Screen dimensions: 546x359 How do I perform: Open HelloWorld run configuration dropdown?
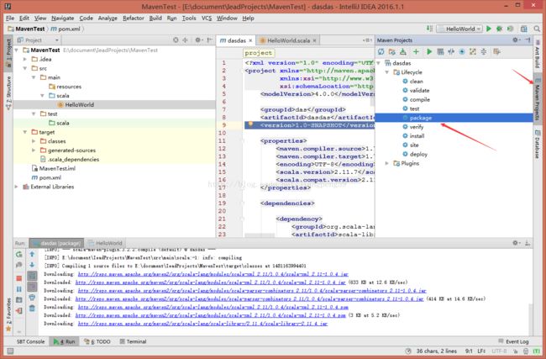pyautogui.click(x=459, y=29)
